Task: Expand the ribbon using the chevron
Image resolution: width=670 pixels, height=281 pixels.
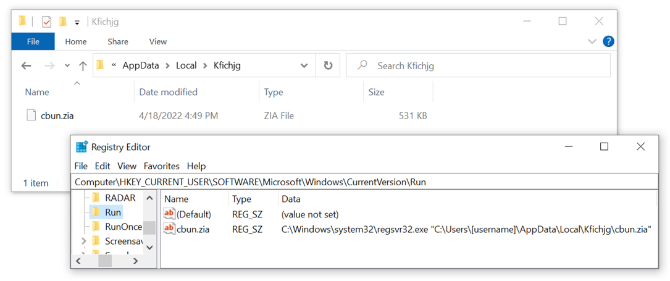Action: click(x=592, y=41)
